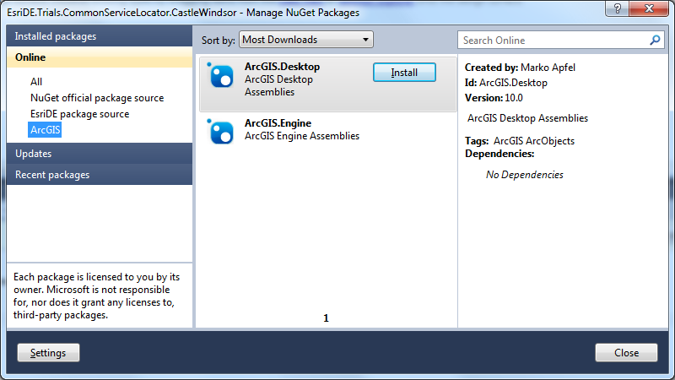Click the ArcGIS.Desktop package icon
This screenshot has width=675, height=380.
(220, 75)
